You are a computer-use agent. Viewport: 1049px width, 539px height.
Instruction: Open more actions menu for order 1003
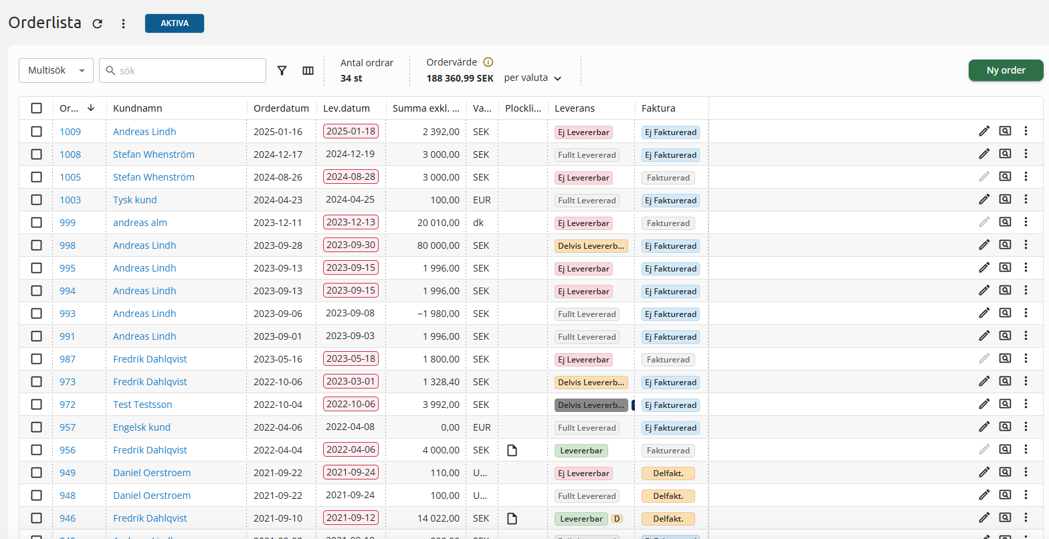(x=1026, y=200)
